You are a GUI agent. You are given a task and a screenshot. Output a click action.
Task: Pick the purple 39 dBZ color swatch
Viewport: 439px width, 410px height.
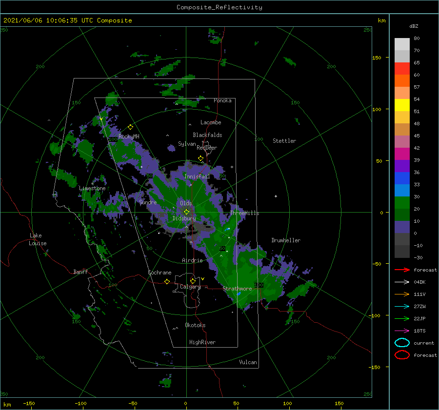tap(402, 166)
